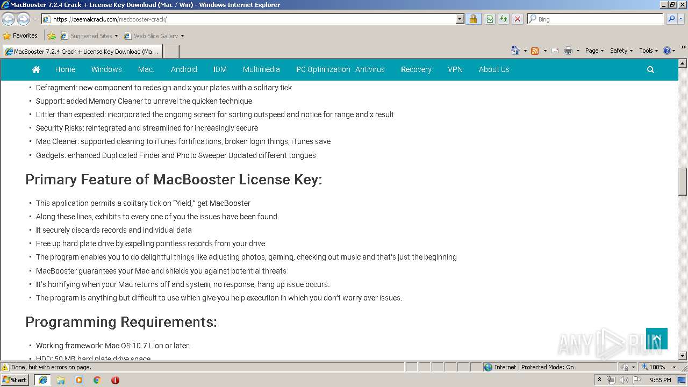688x387 pixels.
Task: Launch Chrome from the taskbar
Action: 97,380
